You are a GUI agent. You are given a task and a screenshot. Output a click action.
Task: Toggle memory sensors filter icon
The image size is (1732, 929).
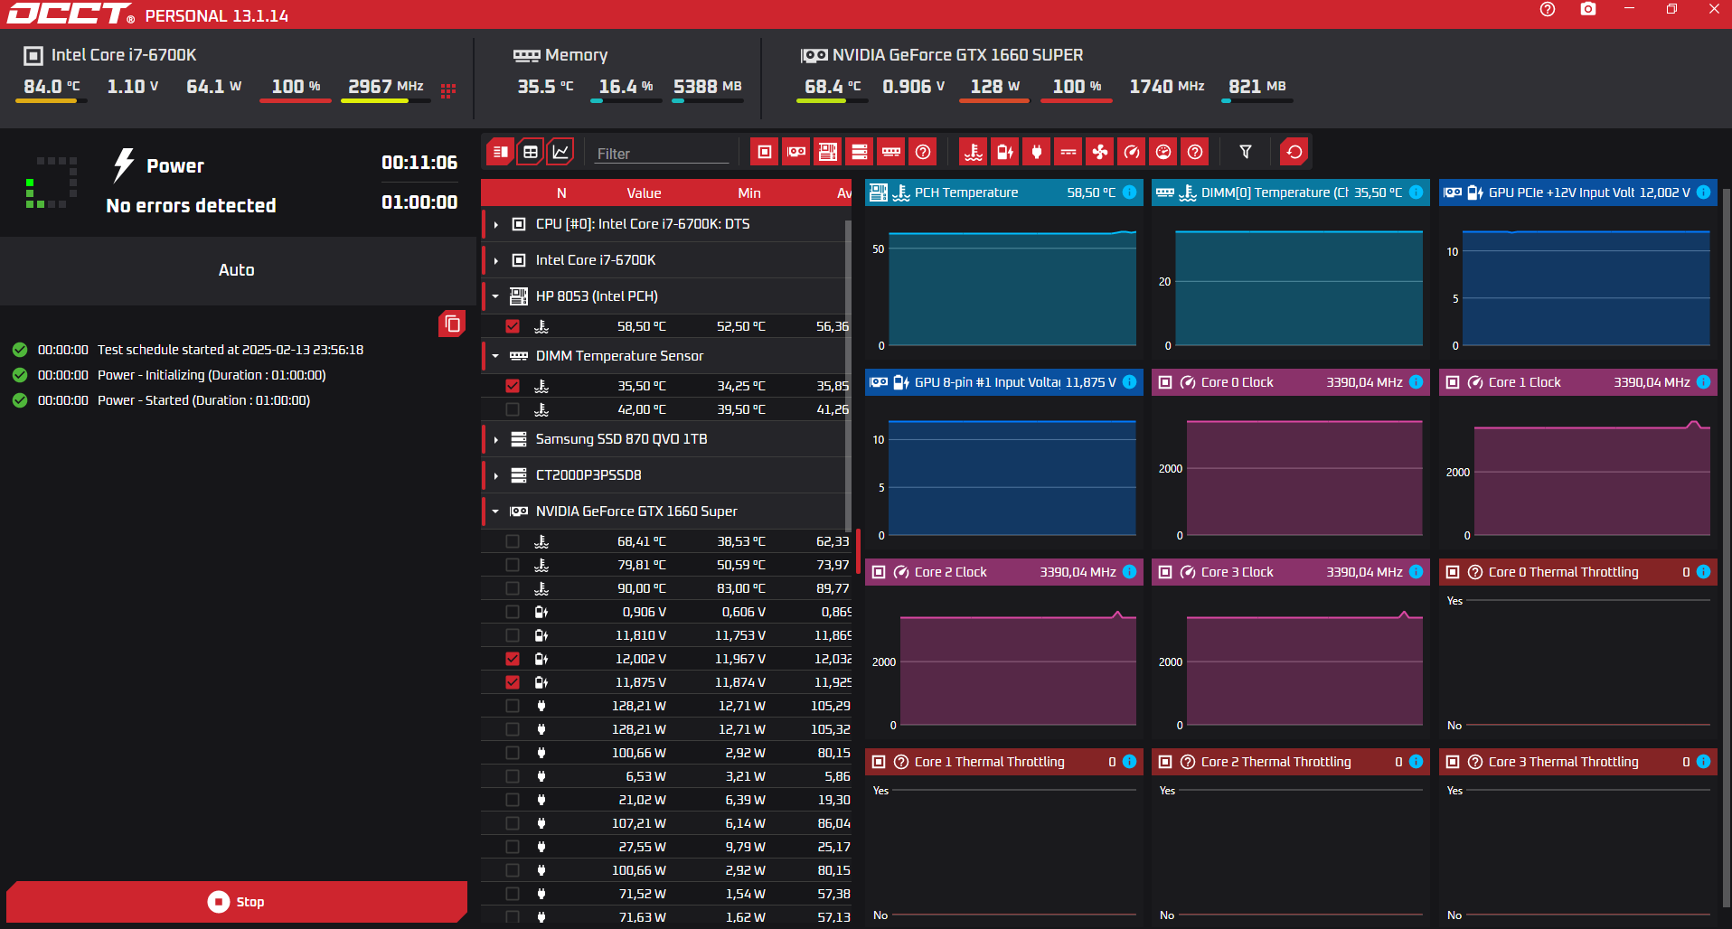[891, 152]
